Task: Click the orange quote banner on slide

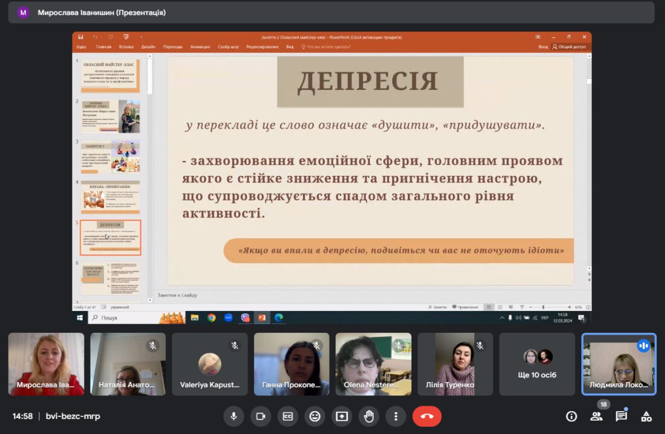Action: tap(399, 251)
